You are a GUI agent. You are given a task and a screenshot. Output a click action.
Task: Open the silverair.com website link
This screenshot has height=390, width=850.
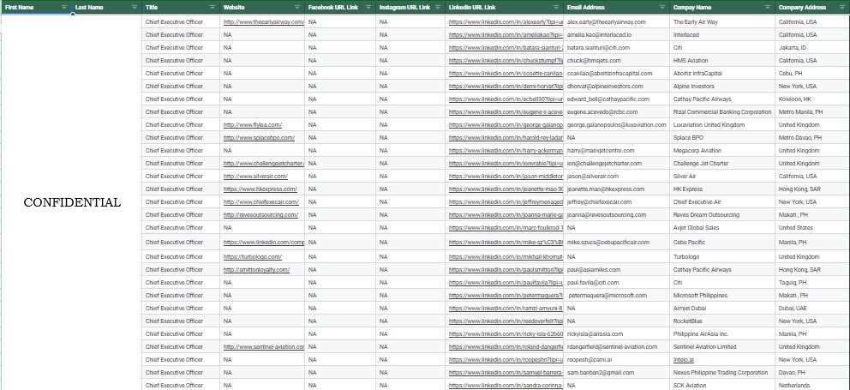point(255,177)
